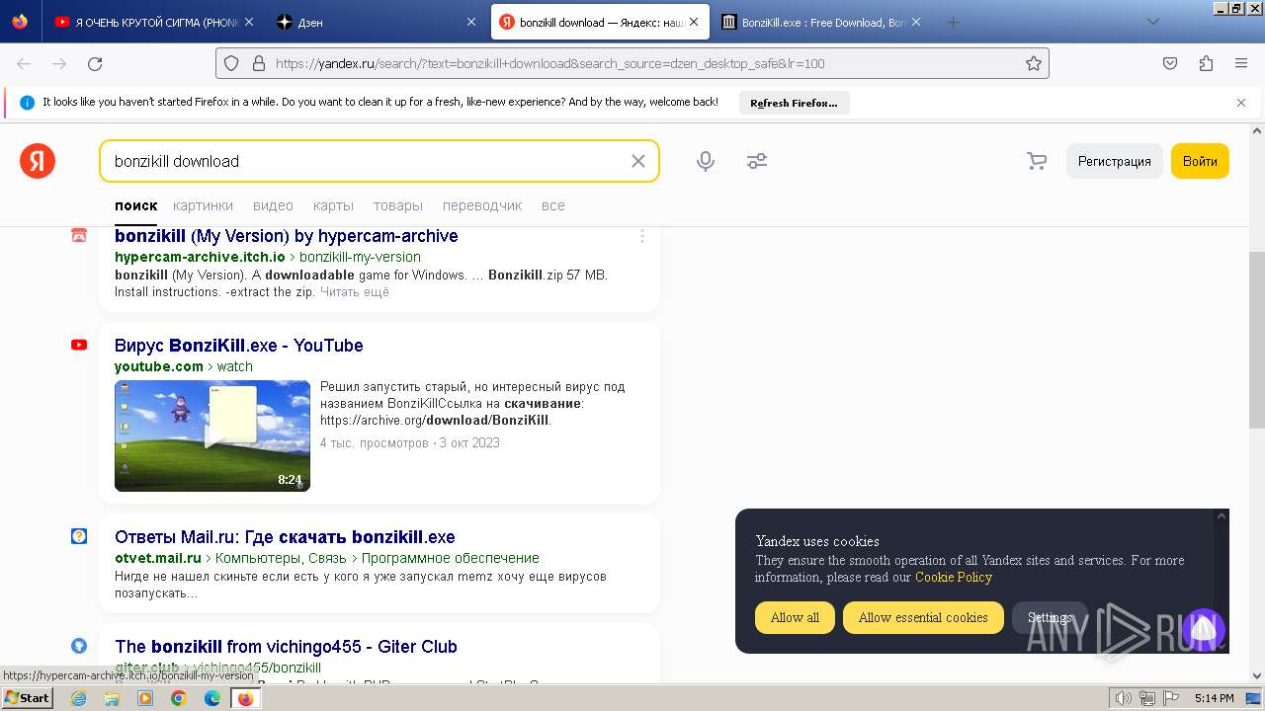This screenshot has height=711, width=1265.
Task: Open the Cookie Policy link
Action: click(x=954, y=577)
